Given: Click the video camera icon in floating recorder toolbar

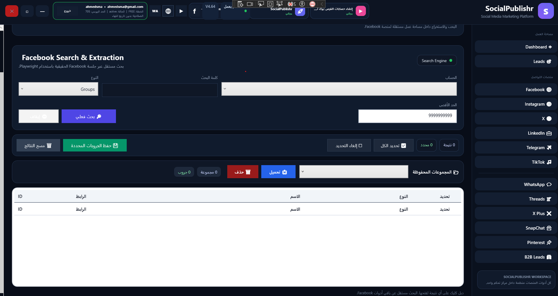Looking at the screenshot, I should pyautogui.click(x=250, y=4).
